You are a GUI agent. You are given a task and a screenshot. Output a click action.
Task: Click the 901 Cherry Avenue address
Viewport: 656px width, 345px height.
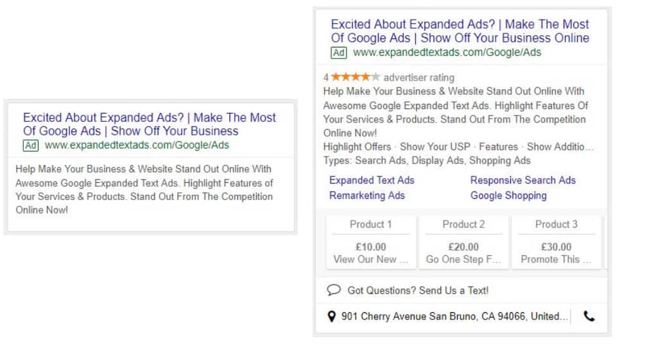454,316
